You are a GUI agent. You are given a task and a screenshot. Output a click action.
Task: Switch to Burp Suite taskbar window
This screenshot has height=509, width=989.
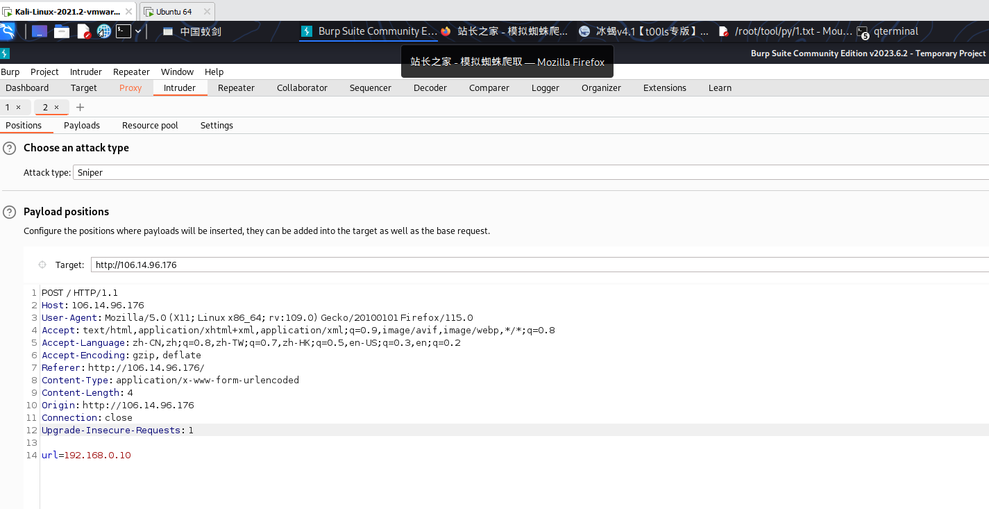click(369, 31)
